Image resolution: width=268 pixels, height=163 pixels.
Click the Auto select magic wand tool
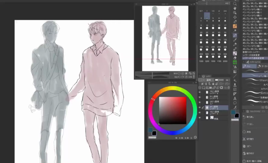235,31
